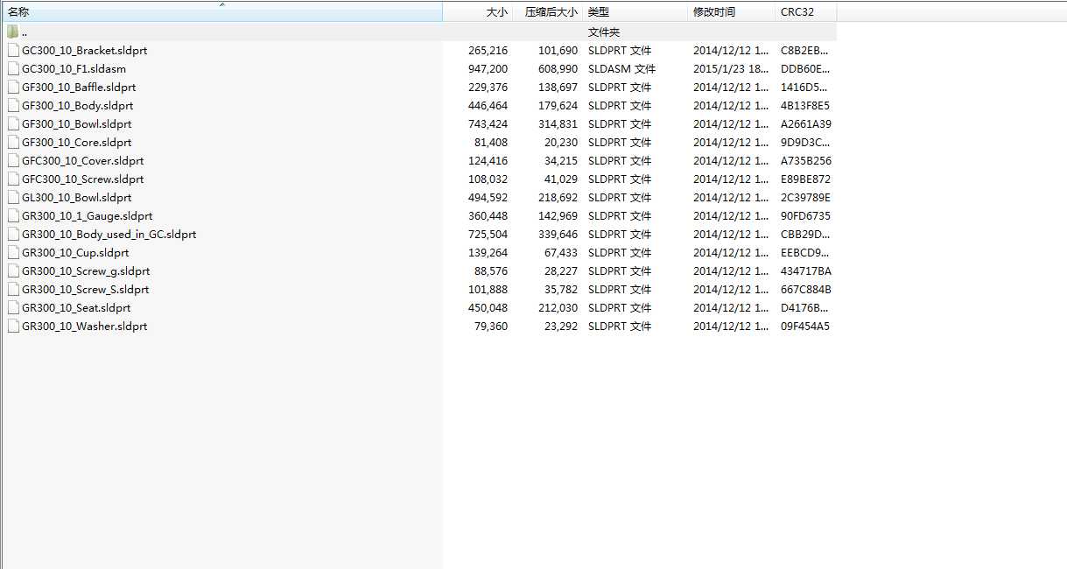Click file icon of GFC300_10_Screw.sldprt
This screenshot has height=569, width=1067.
click(x=13, y=179)
